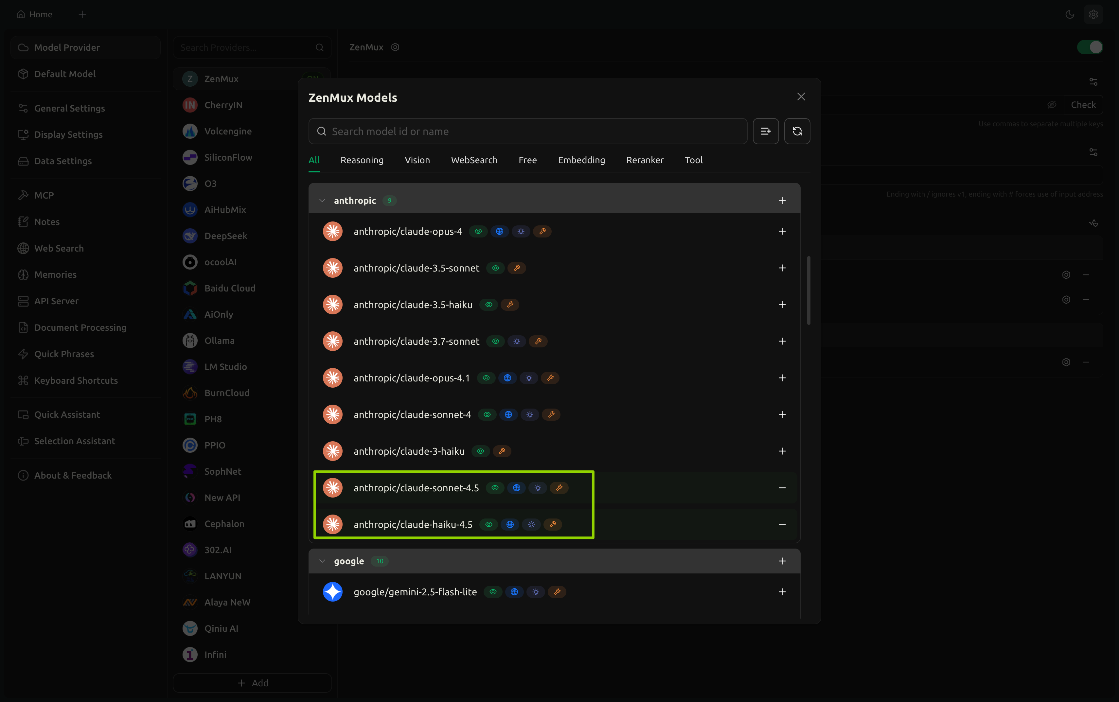The width and height of the screenshot is (1119, 702).
Task: Open the Embedding filter tab
Action: tap(581, 160)
